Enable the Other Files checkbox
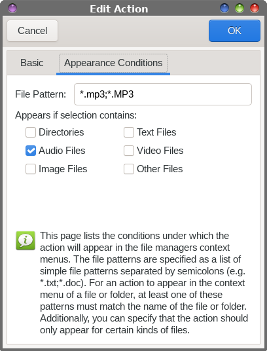Screen dimensions: 267x351 129,169
